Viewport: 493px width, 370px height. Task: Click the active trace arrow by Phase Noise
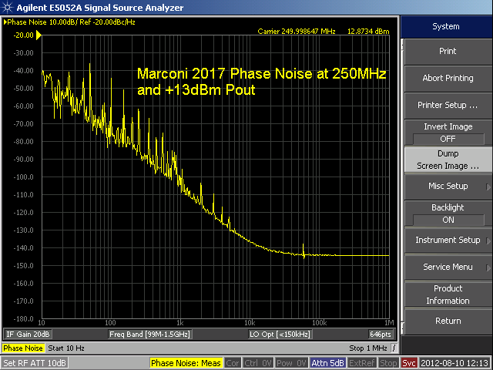click(5, 22)
